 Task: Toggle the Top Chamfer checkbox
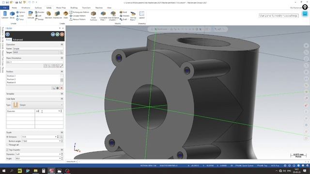pos(7,150)
